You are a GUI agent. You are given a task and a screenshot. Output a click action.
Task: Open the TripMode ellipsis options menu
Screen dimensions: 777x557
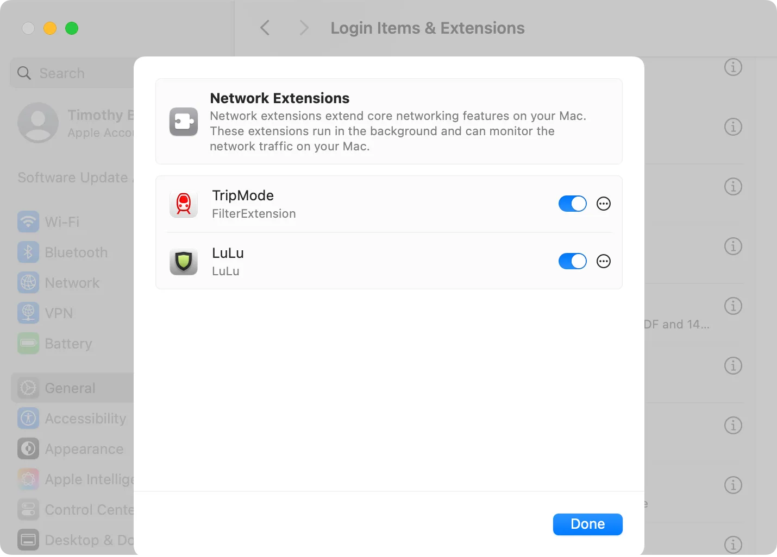(x=603, y=204)
